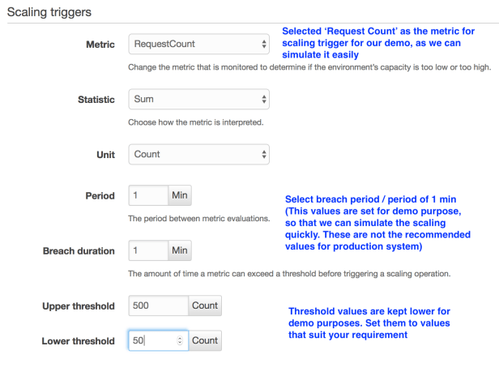Screen dimensions: 499x376
Task: Click the Metric field label
Action: [x=100, y=45]
